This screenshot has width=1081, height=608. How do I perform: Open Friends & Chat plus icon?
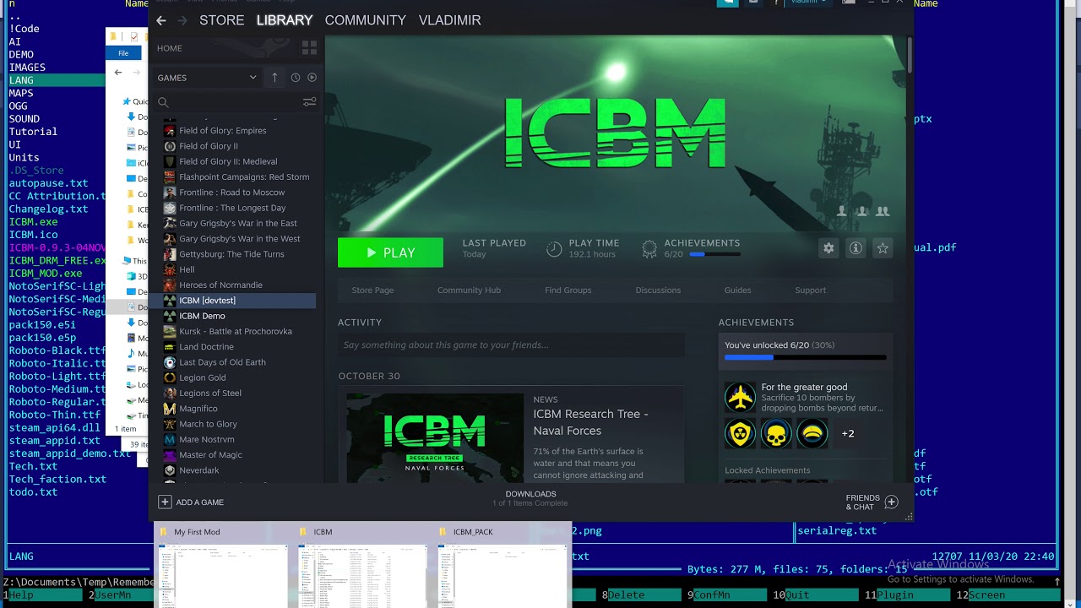click(x=891, y=502)
